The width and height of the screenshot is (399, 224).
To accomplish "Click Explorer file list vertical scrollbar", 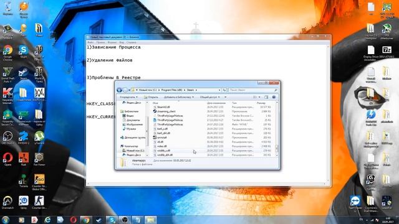I will 277,129.
